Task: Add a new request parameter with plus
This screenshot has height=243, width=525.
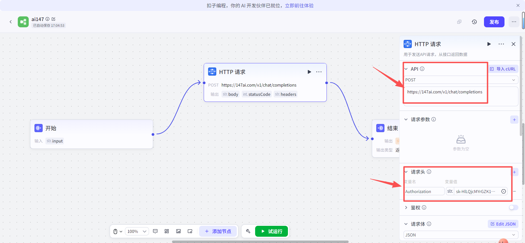Action: (514, 120)
